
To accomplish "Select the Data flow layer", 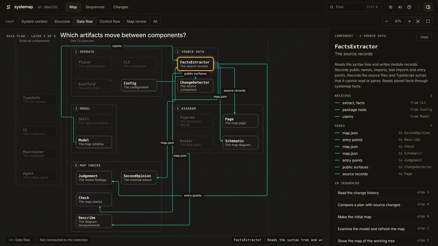I will click(x=85, y=21).
